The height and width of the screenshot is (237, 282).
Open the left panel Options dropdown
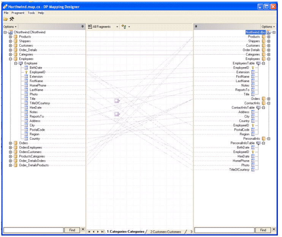(x=10, y=27)
